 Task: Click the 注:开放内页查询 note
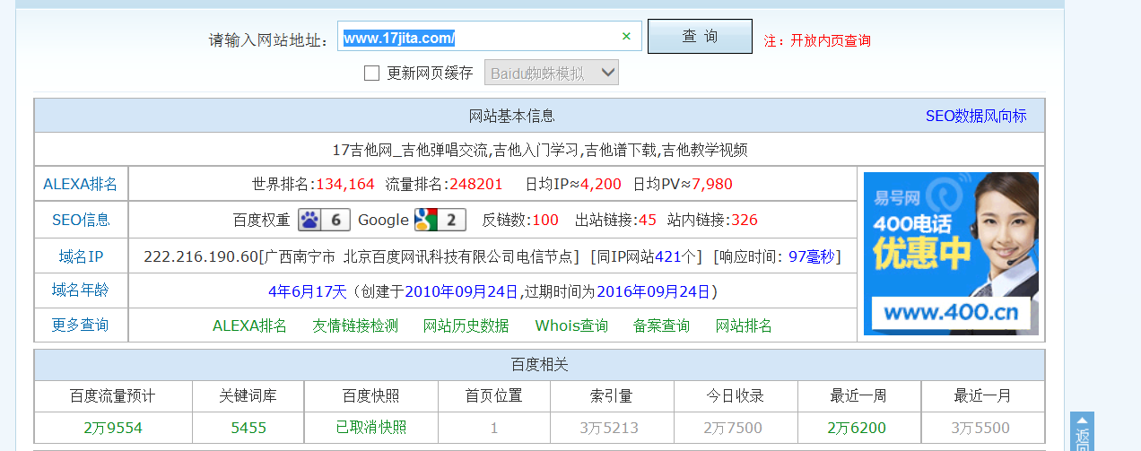tap(817, 40)
